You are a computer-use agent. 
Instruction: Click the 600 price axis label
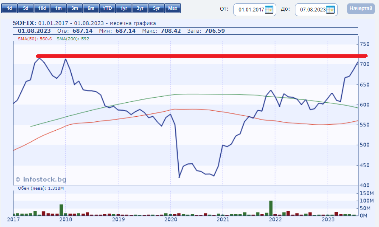pos(365,105)
